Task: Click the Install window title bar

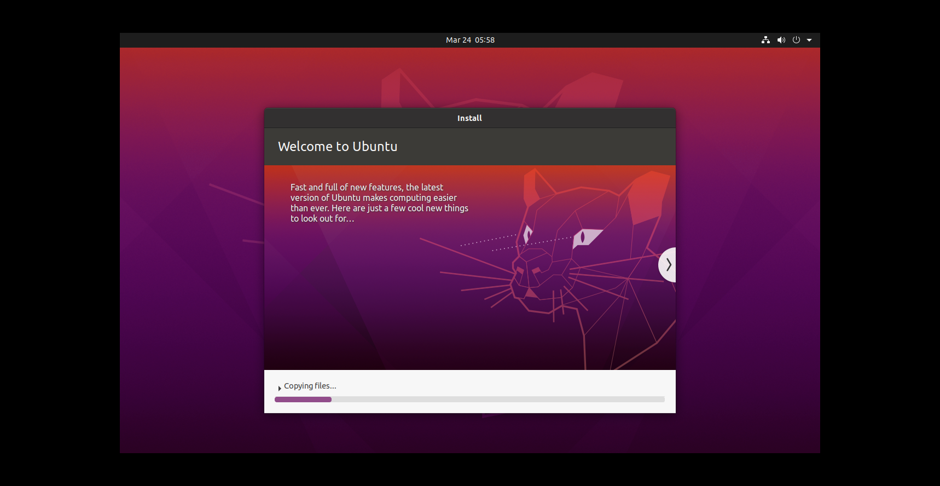Action: tap(470, 118)
